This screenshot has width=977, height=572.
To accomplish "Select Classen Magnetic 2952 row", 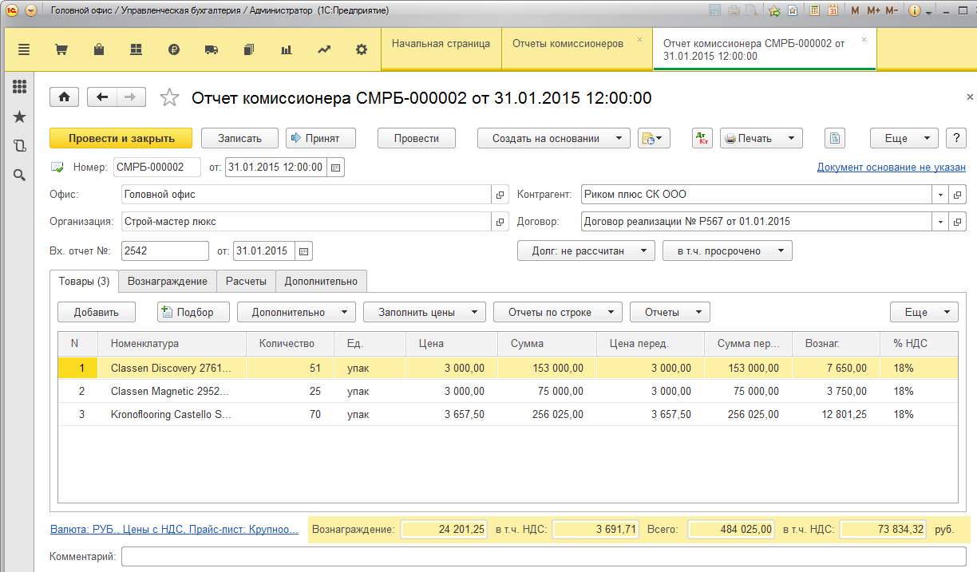I will [508, 392].
